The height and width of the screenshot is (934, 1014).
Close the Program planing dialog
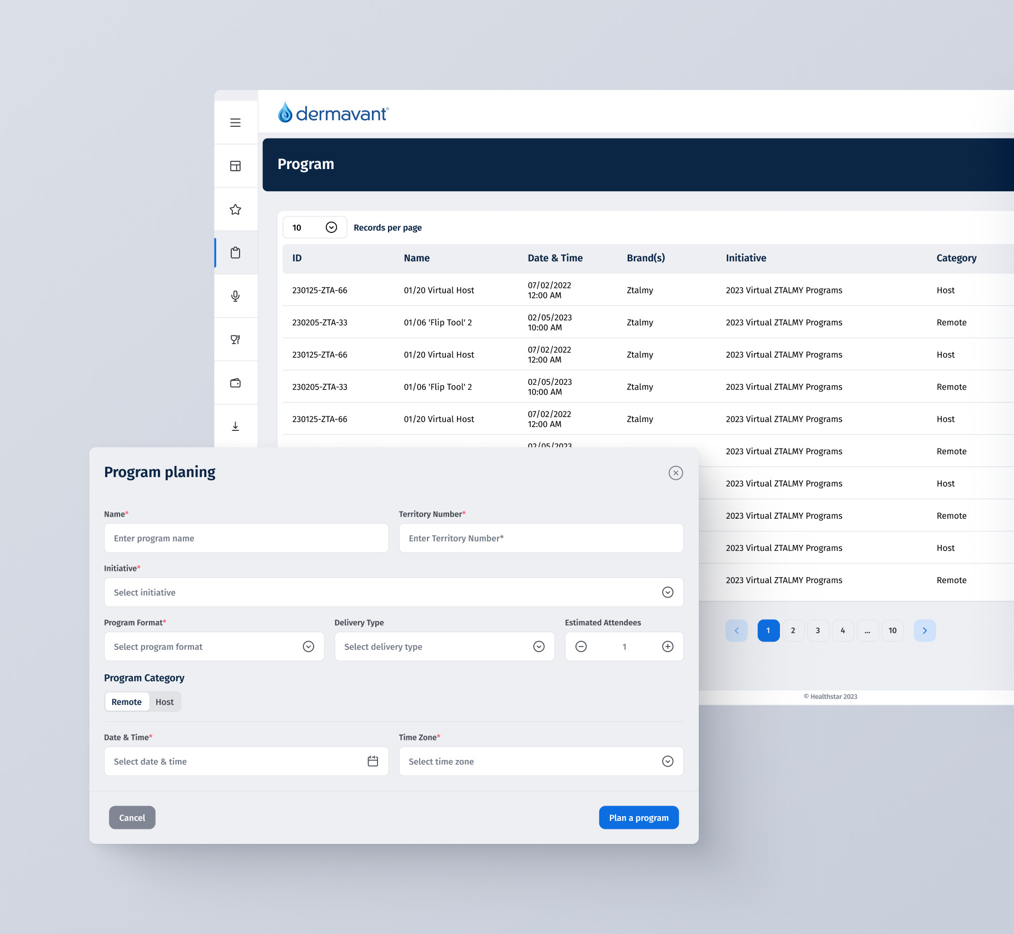point(675,473)
